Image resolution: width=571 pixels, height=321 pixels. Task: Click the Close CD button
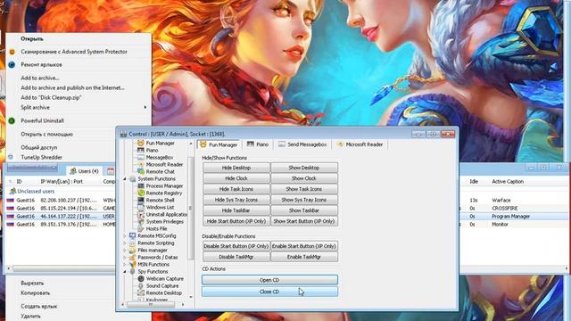pos(269,292)
